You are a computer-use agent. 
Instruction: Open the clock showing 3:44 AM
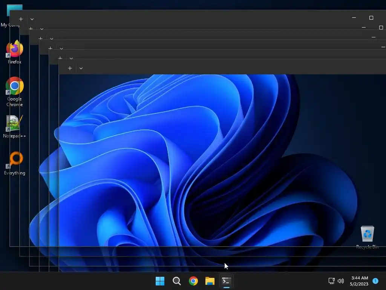[x=359, y=281]
